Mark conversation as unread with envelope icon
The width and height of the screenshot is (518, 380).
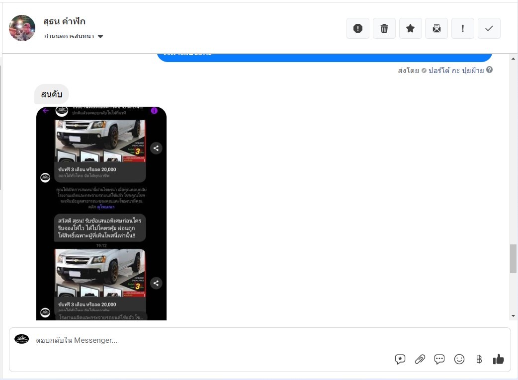436,28
